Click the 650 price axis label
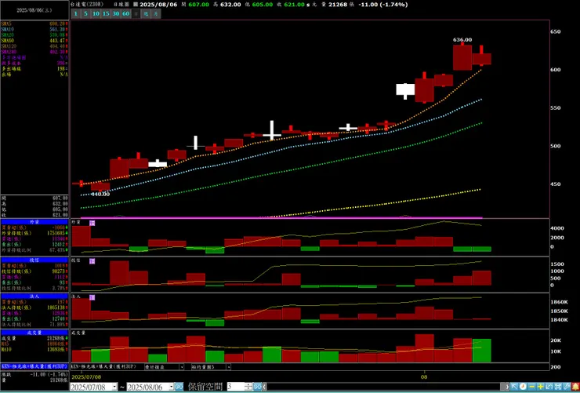 556,32
